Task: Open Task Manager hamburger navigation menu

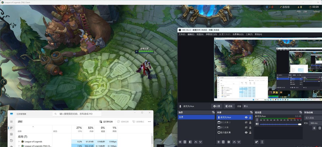Action: 11,122
